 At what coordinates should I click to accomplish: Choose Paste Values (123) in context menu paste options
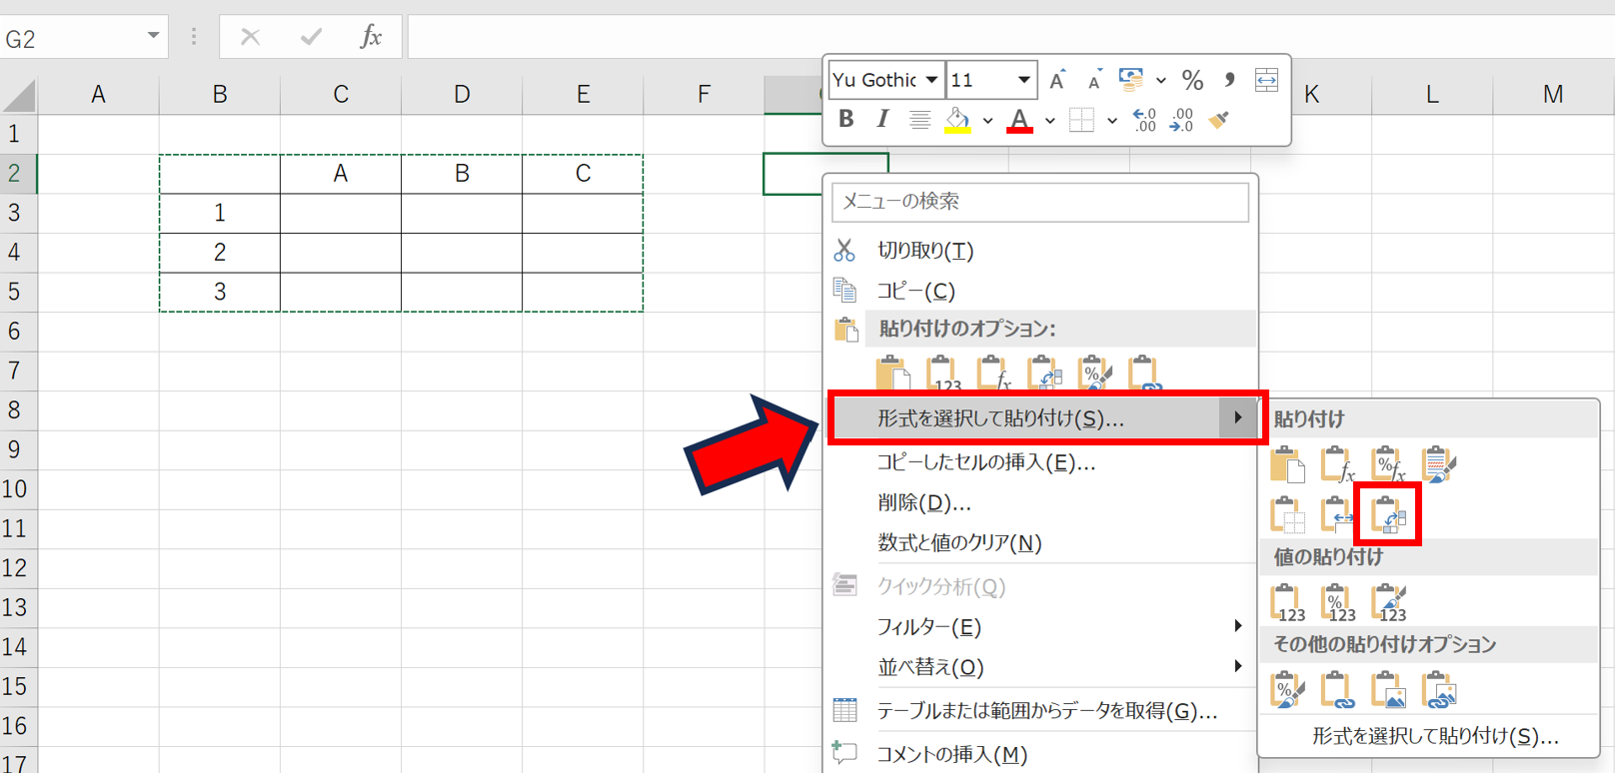pyautogui.click(x=942, y=373)
